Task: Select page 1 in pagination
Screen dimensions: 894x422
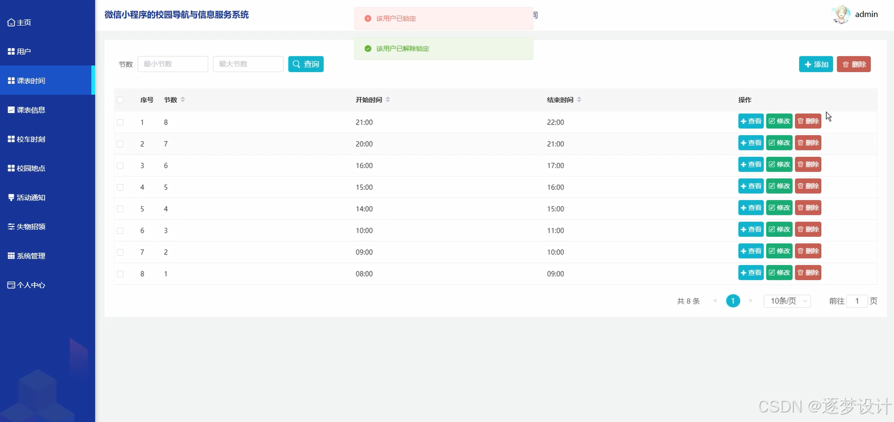Action: tap(733, 301)
